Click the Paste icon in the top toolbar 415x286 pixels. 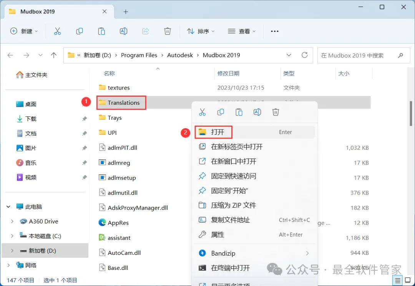(x=101, y=31)
